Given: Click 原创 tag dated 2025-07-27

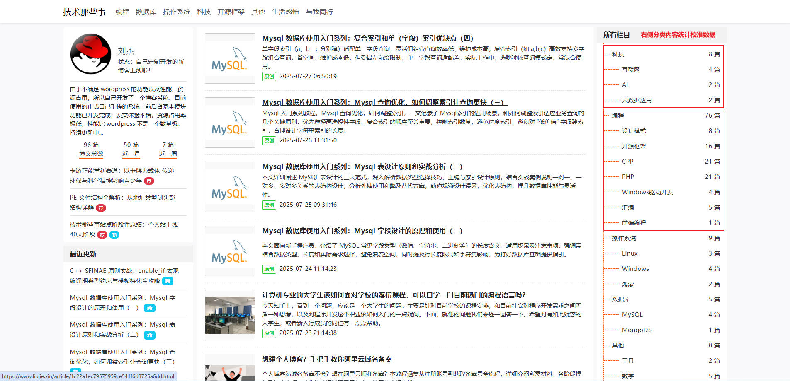Looking at the screenshot, I should click(269, 76).
